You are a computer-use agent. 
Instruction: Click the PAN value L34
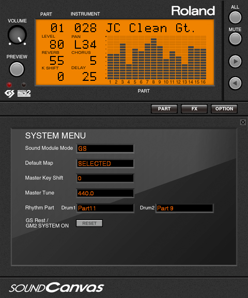tap(85, 45)
